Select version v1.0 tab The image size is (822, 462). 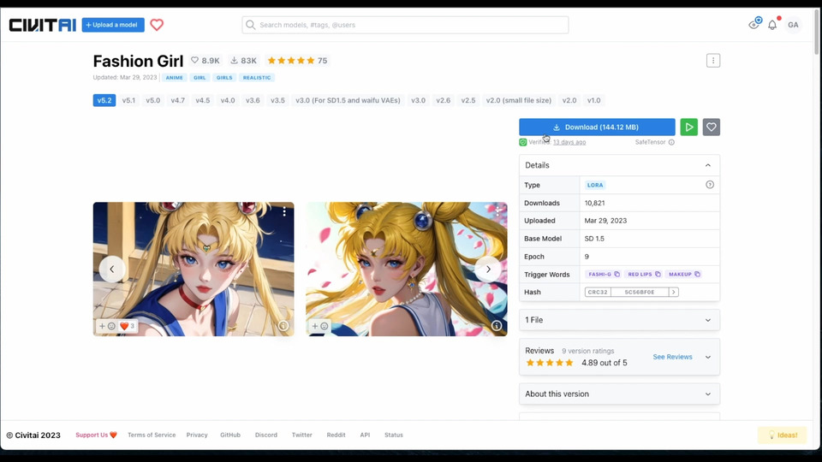(594, 100)
